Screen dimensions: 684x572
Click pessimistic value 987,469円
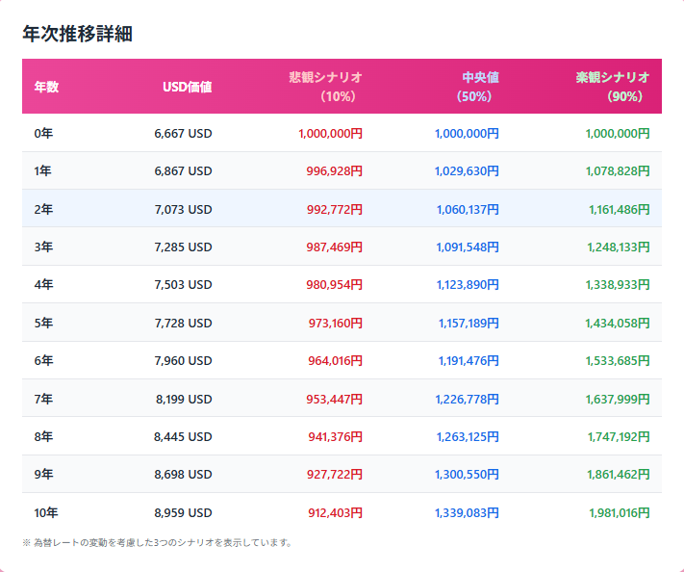[330, 247]
